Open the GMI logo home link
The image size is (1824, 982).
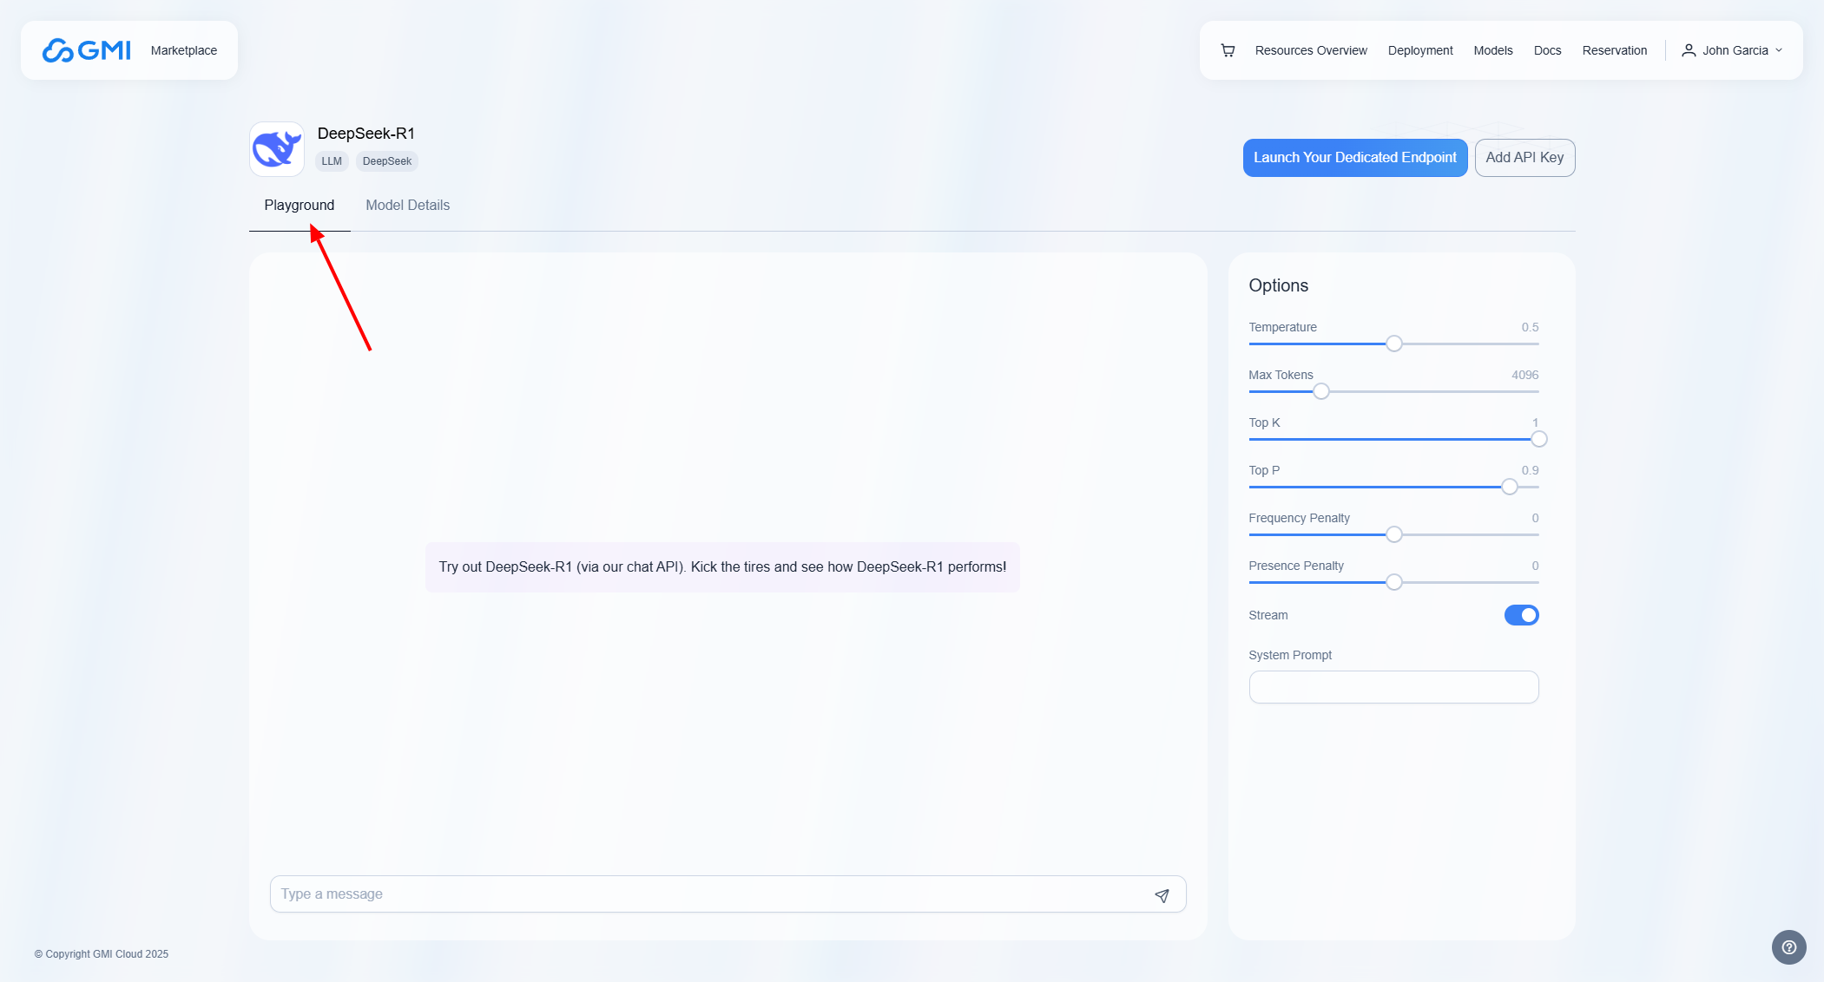pos(87,50)
